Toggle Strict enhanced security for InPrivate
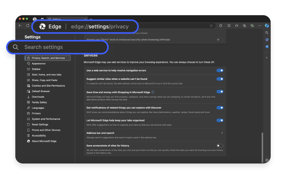The height and width of the screenshot is (179, 286). click(220, 40)
